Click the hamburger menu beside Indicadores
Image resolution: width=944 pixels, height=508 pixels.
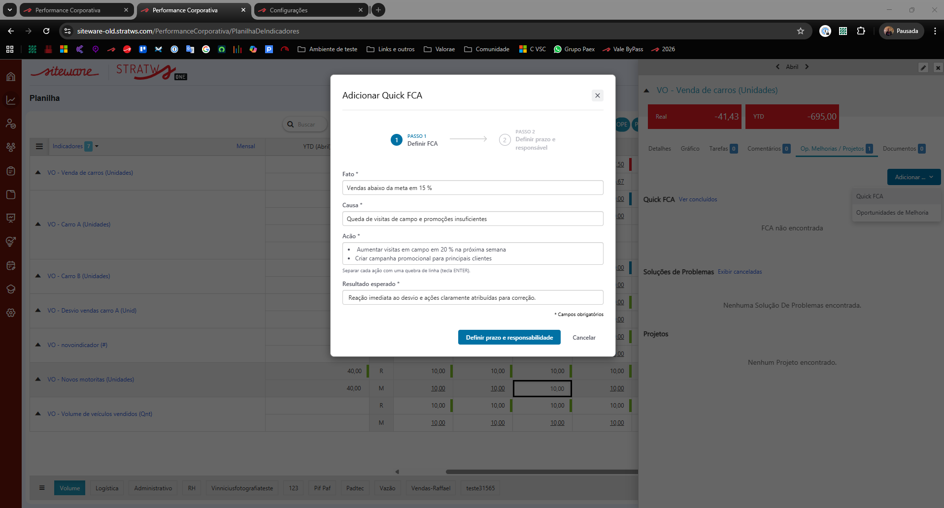[x=39, y=146]
